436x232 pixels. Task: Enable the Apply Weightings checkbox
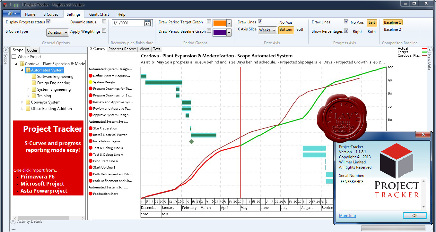click(104, 31)
